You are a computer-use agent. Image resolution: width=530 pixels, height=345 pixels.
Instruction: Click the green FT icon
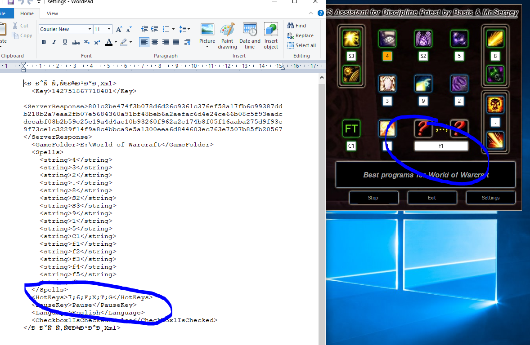pyautogui.click(x=351, y=129)
